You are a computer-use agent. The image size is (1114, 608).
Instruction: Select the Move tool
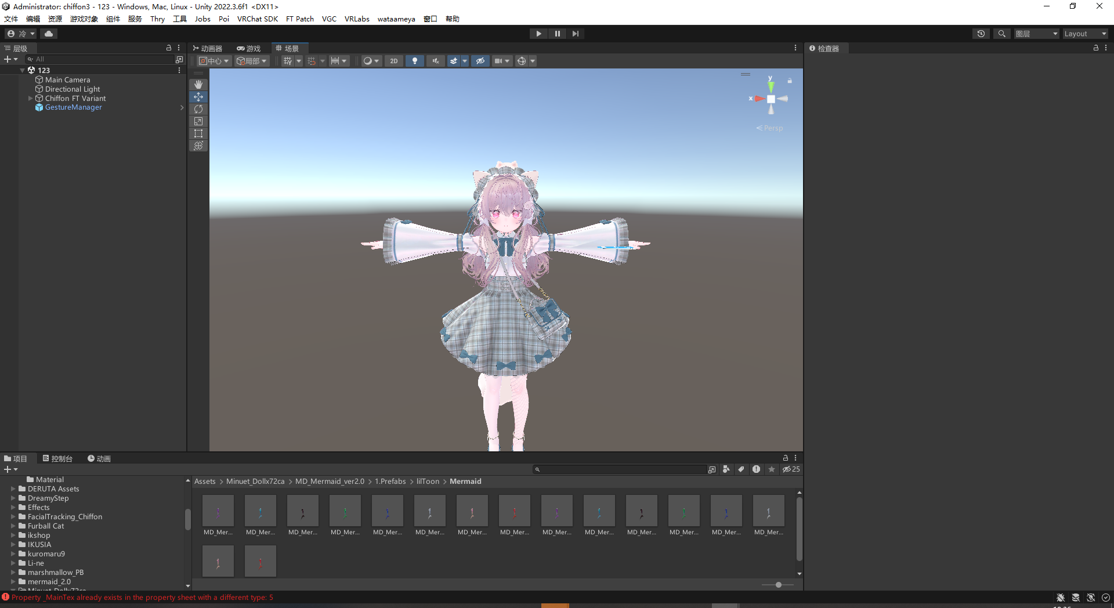(x=198, y=97)
